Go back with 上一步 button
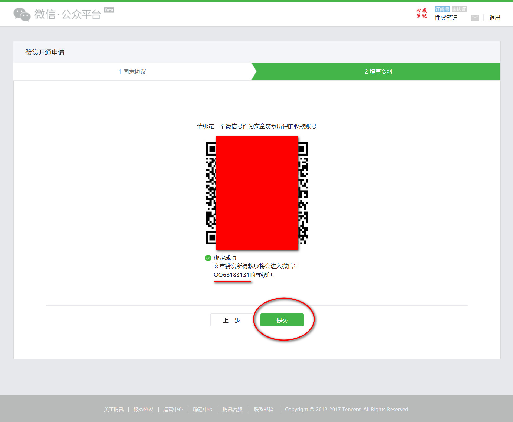Image resolution: width=513 pixels, height=422 pixels. tap(231, 320)
